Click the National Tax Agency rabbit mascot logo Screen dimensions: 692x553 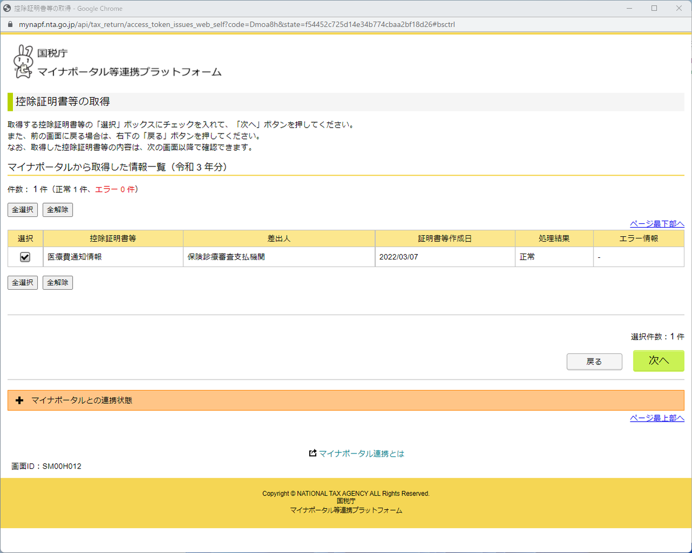click(x=23, y=62)
